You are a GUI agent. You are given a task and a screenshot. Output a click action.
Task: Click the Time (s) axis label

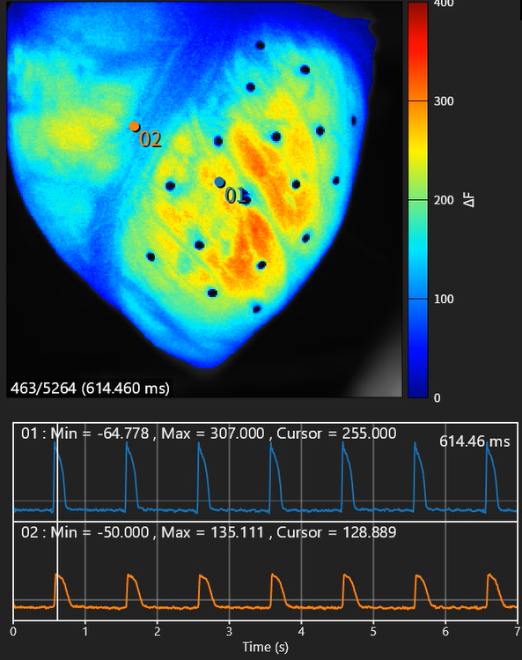click(x=266, y=647)
